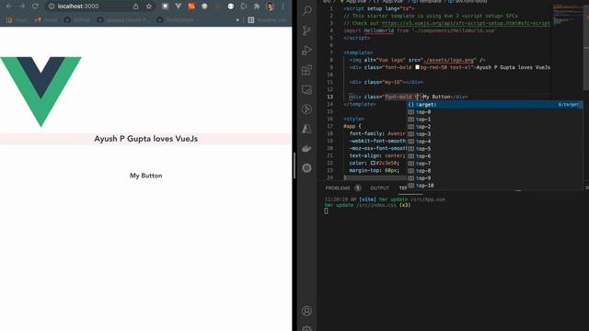Click the my-10 div on line 11
The height and width of the screenshot is (331, 589).
coord(387,82)
